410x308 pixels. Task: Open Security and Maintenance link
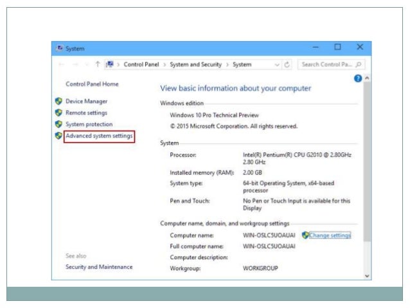(99, 267)
